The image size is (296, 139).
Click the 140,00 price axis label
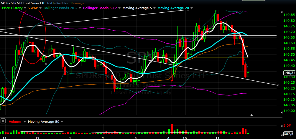coord(290,111)
